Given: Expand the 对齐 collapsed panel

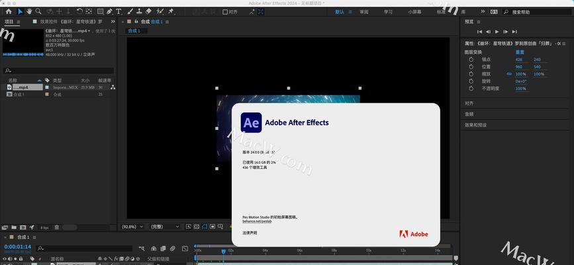Looking at the screenshot, I should [469, 103].
